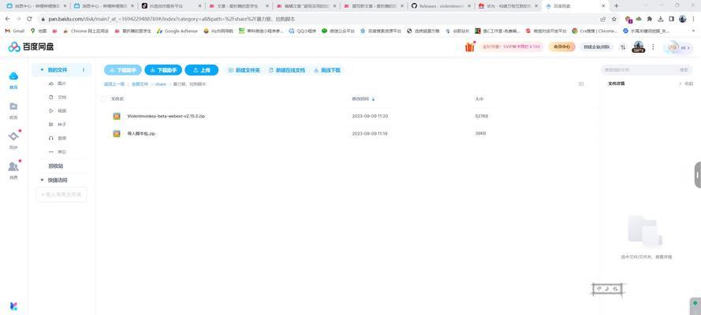Click the SVIP promotion banner
Screen dimensions: 701x315
point(510,46)
